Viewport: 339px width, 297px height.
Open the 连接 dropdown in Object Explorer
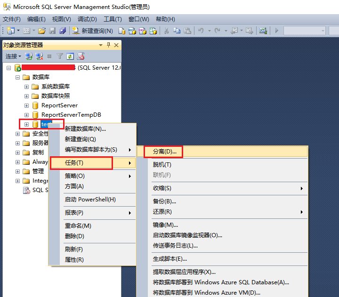click(13, 56)
